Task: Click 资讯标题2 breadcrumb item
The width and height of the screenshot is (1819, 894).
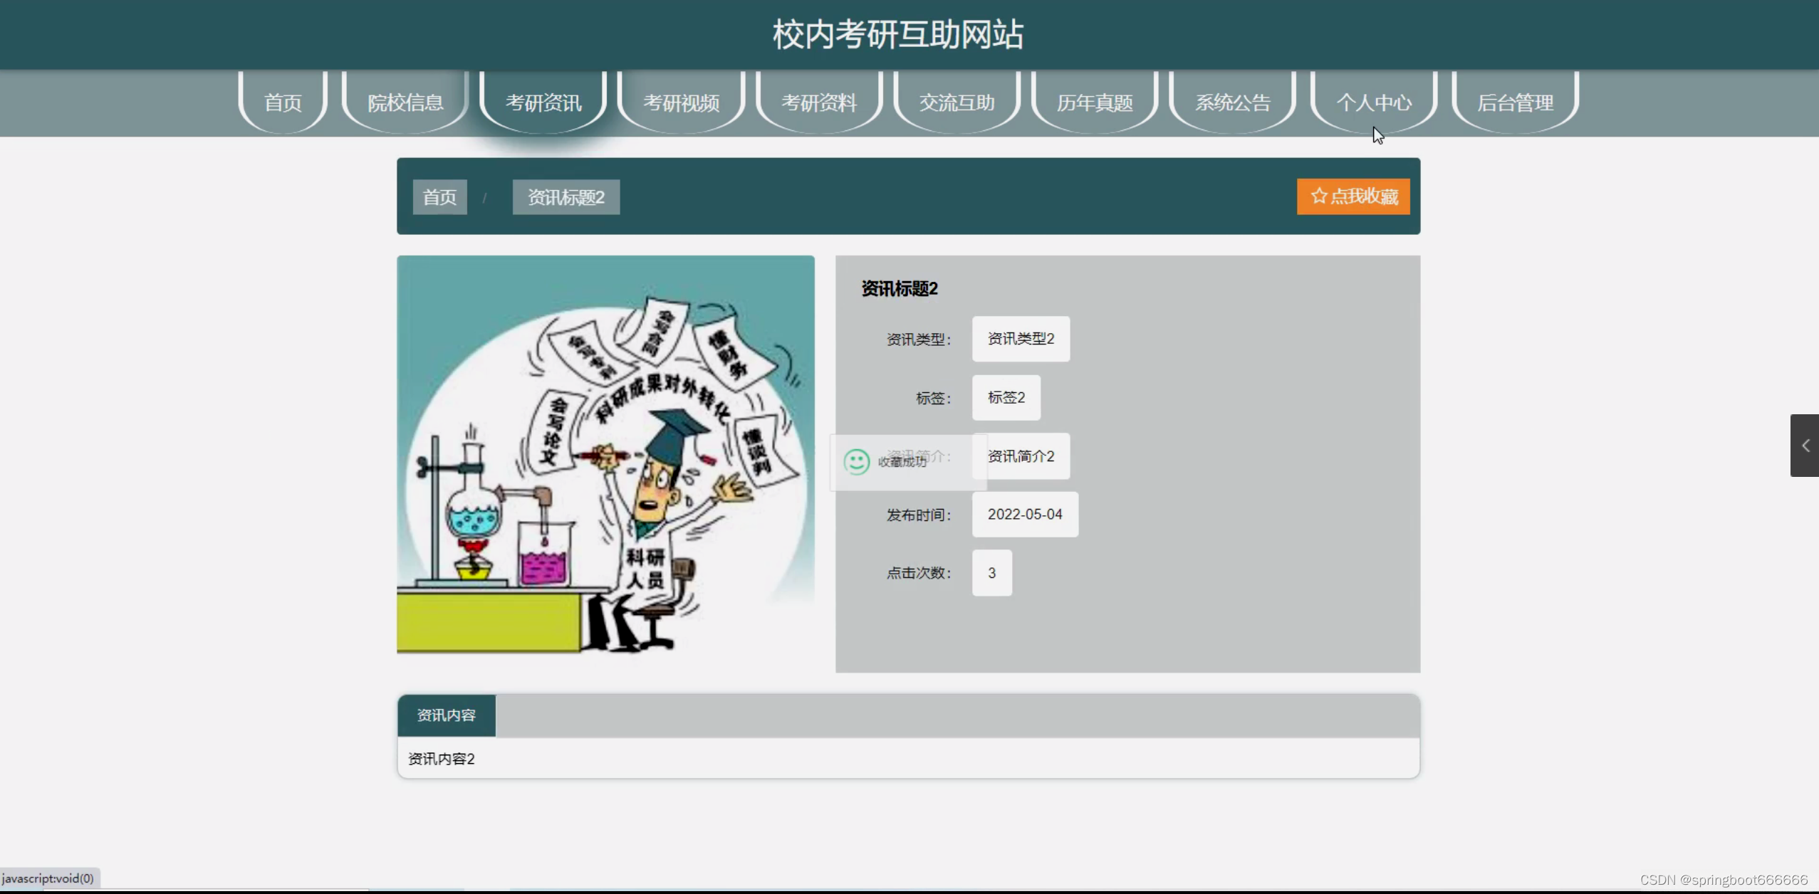Action: click(566, 197)
